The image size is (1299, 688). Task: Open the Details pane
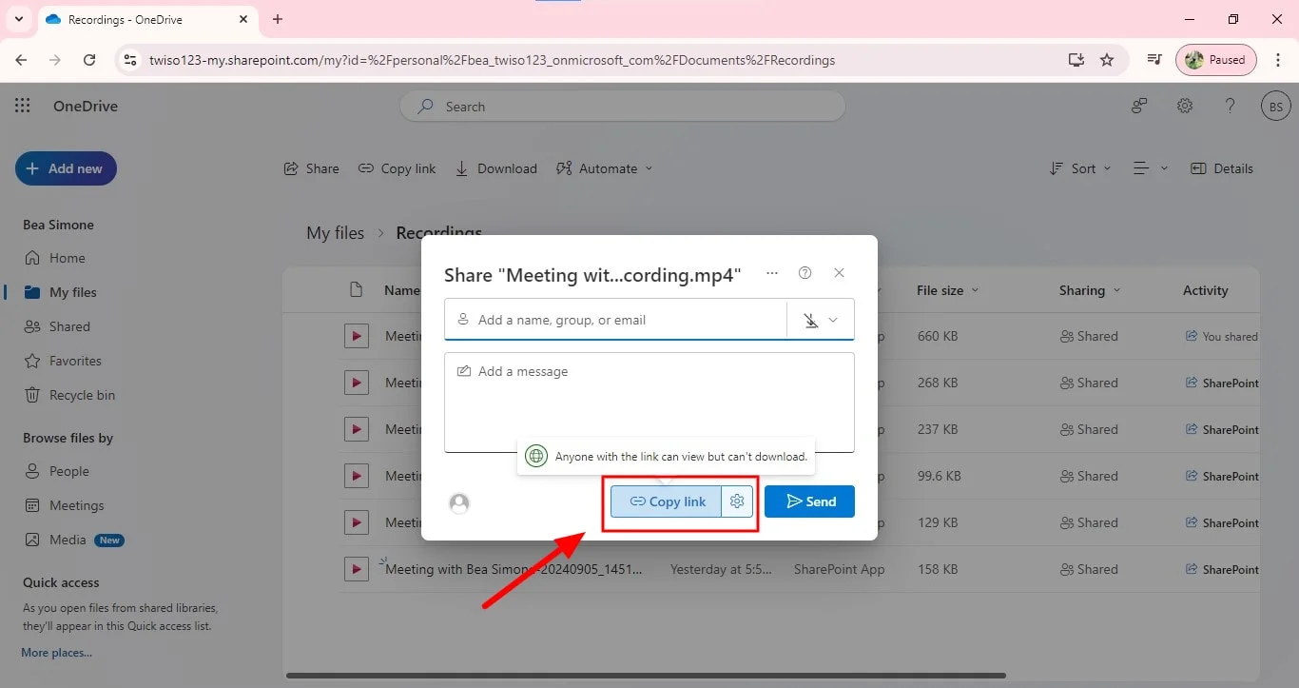tap(1222, 168)
